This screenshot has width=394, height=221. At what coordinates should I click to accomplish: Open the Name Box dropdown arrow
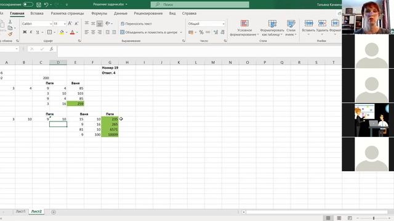(x=17, y=49)
